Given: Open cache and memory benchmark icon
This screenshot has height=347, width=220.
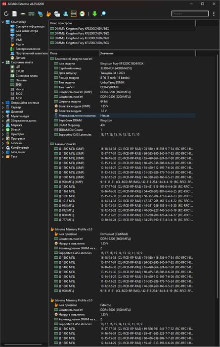Looking at the screenshot, I should point(32,14).
